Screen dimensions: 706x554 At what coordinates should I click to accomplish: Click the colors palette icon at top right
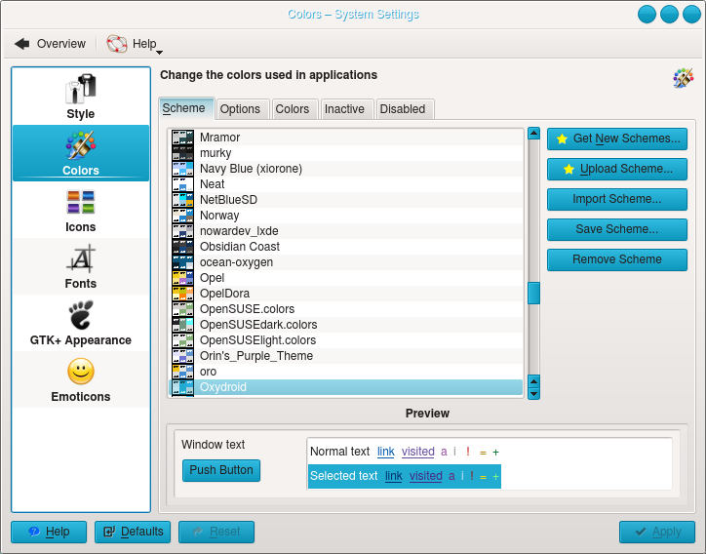point(683,78)
